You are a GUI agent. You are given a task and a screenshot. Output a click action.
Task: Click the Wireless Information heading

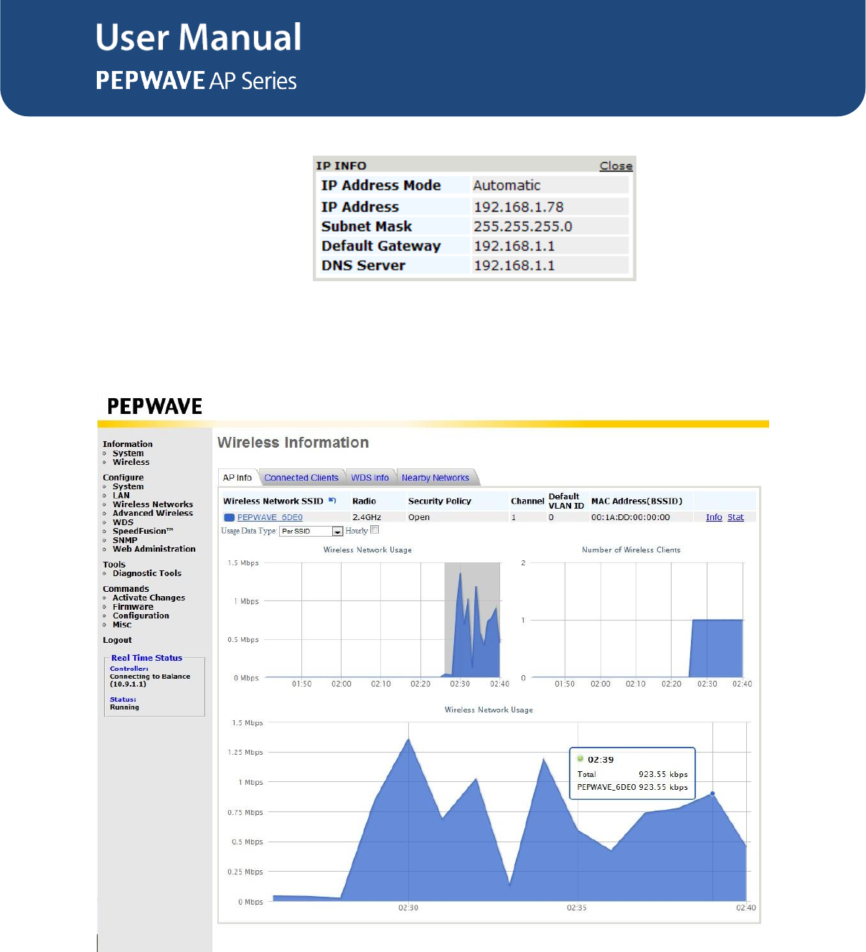293,443
